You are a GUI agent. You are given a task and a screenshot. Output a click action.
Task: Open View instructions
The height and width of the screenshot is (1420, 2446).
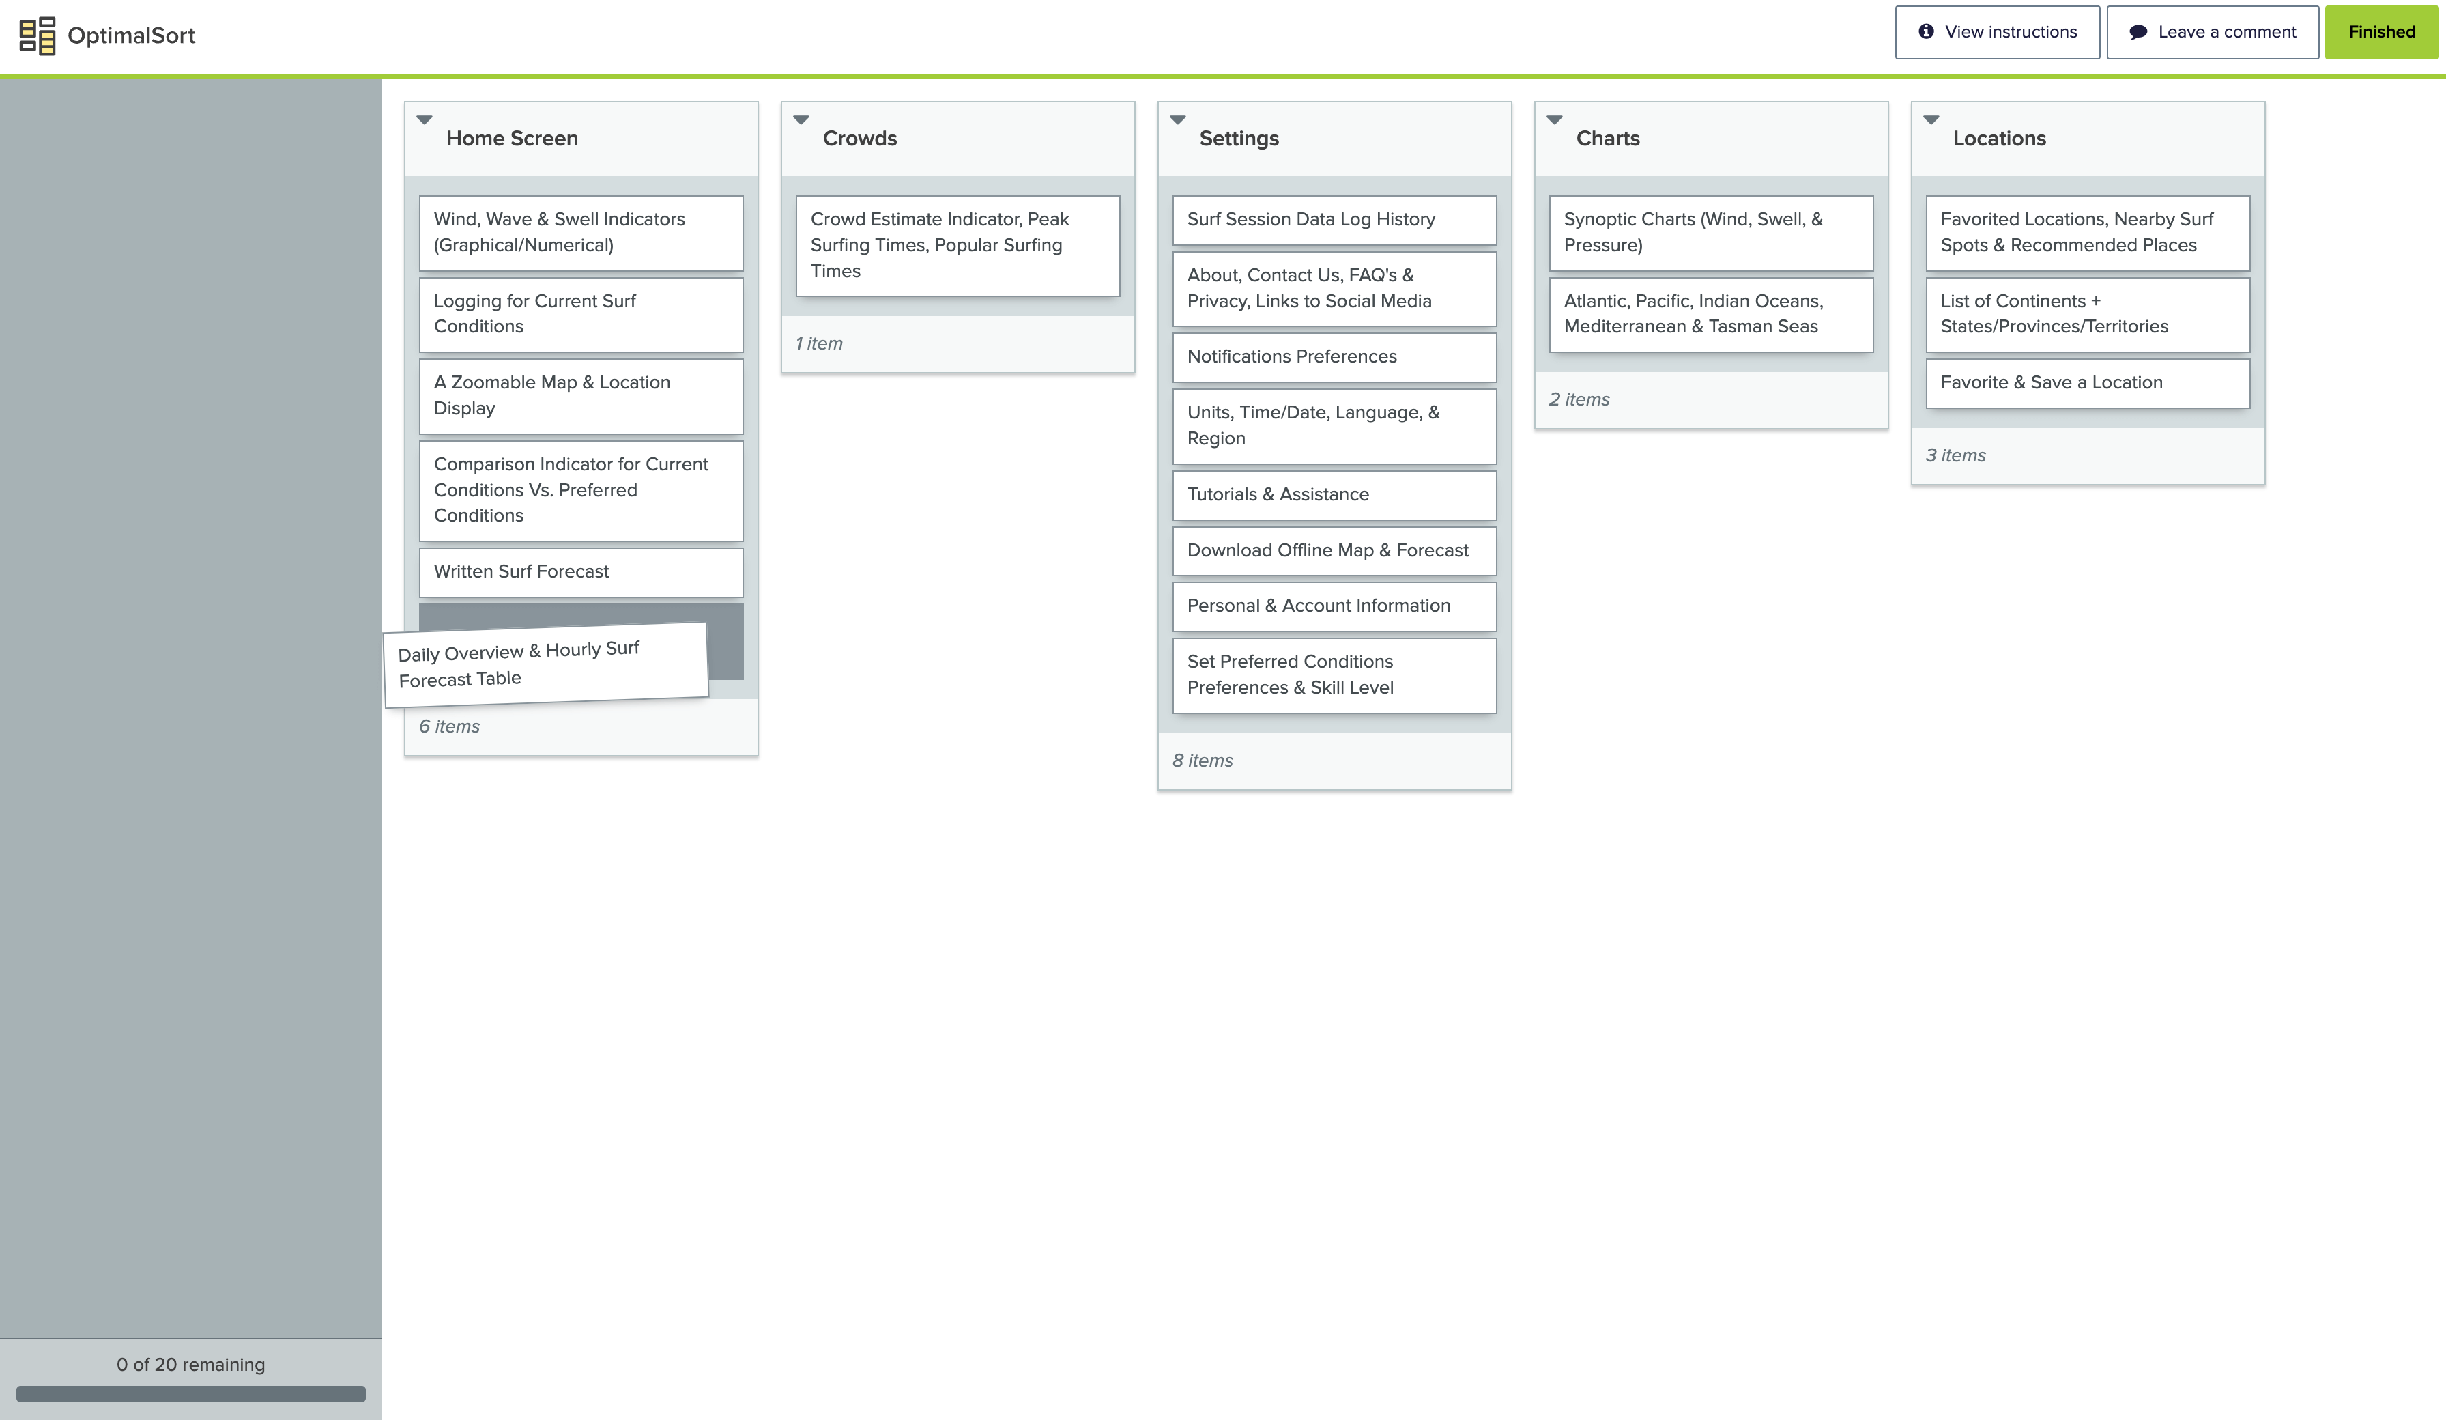1998,32
